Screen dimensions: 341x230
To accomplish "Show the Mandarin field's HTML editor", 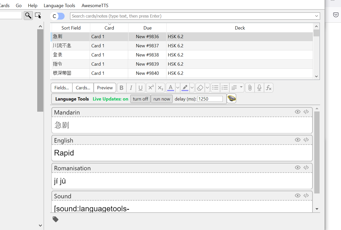I will (306, 112).
